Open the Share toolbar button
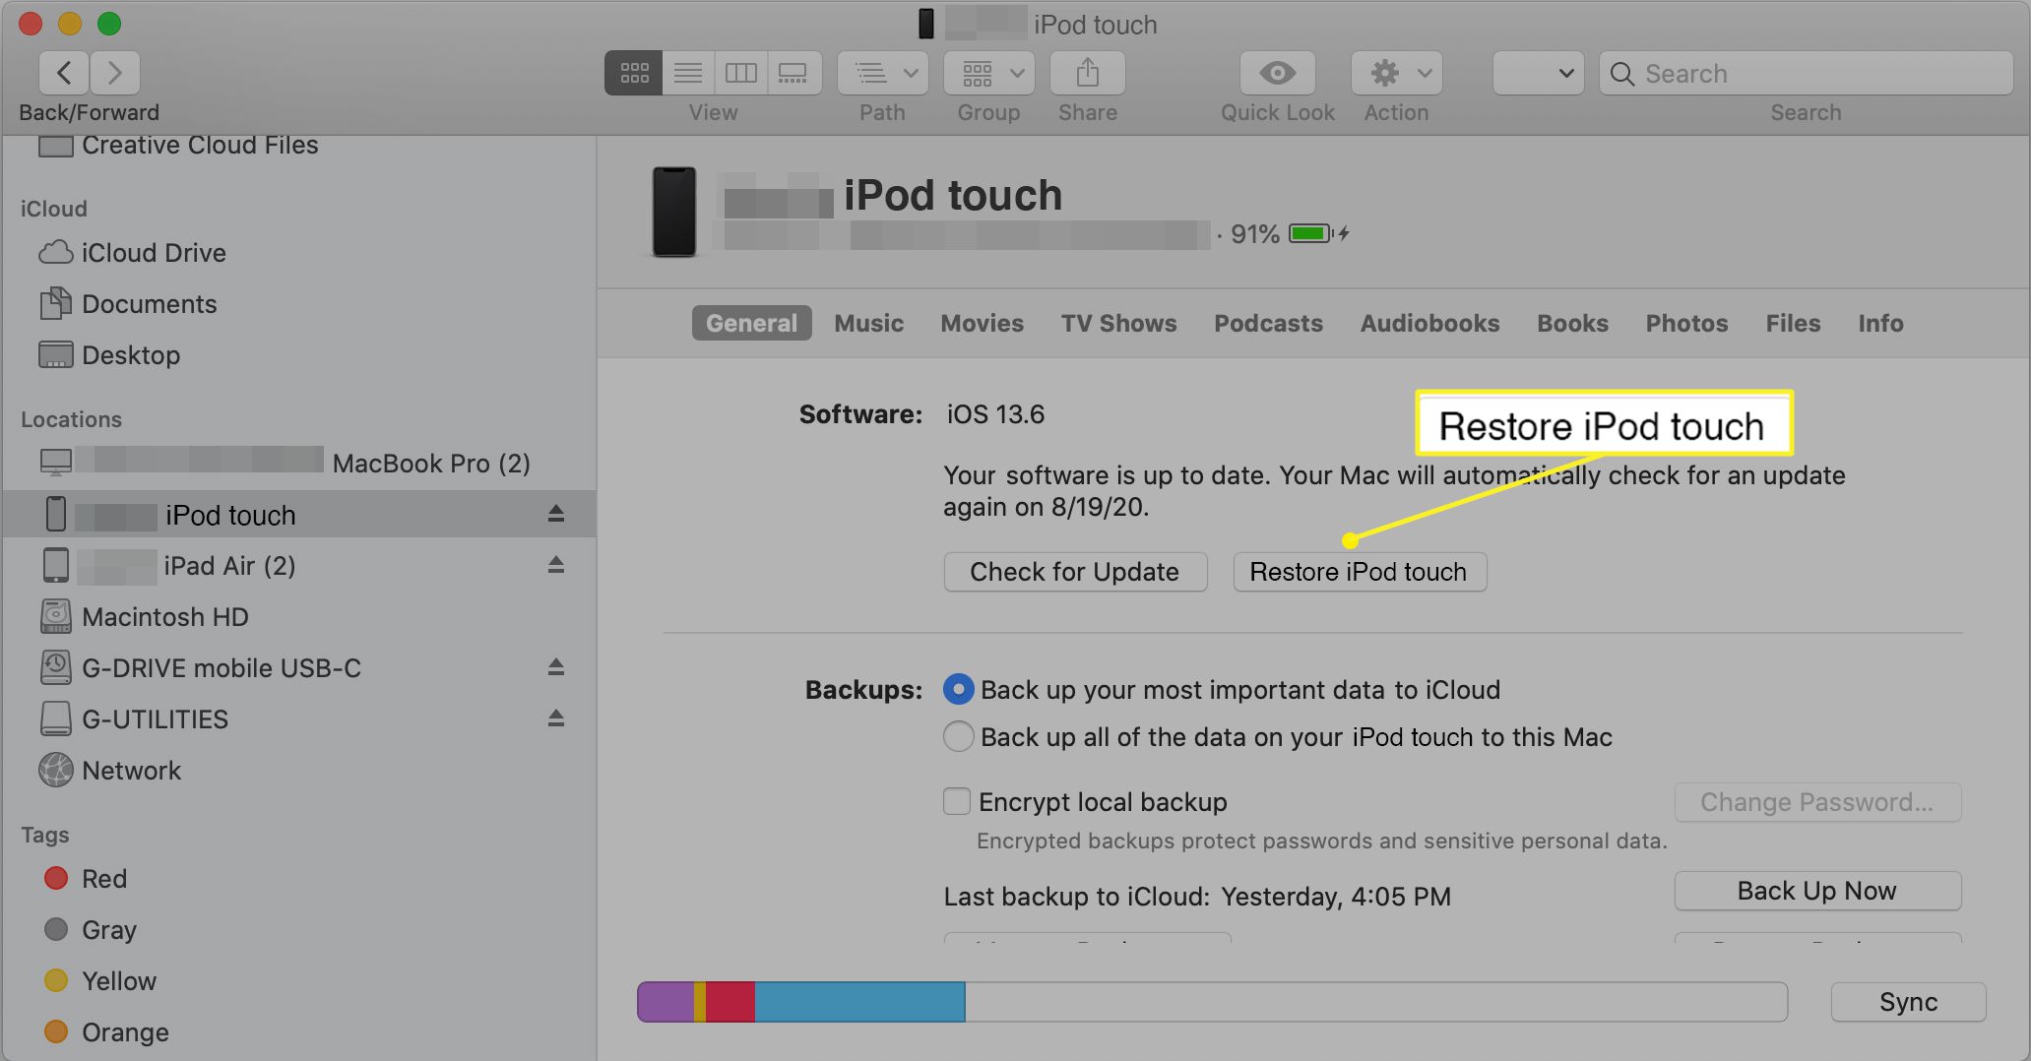 [1087, 73]
